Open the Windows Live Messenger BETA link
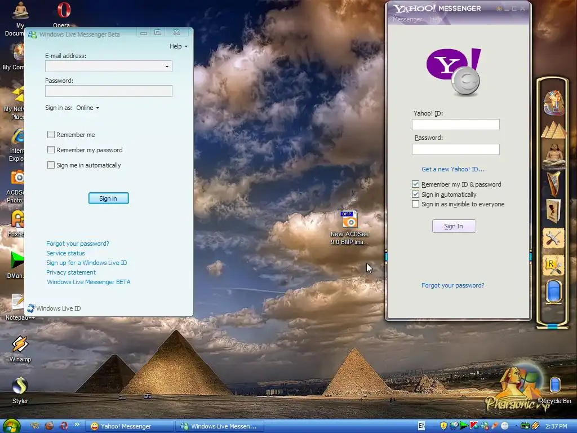Viewport: 577px width, 433px height. click(x=88, y=282)
